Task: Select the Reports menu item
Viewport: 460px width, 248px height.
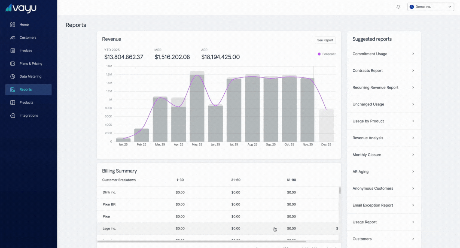Action: coord(28,90)
